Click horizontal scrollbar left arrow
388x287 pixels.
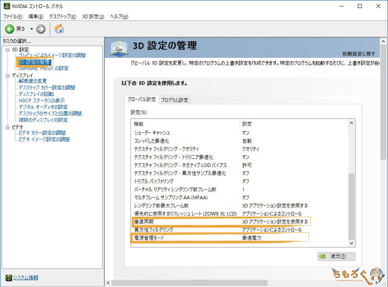click(108, 283)
